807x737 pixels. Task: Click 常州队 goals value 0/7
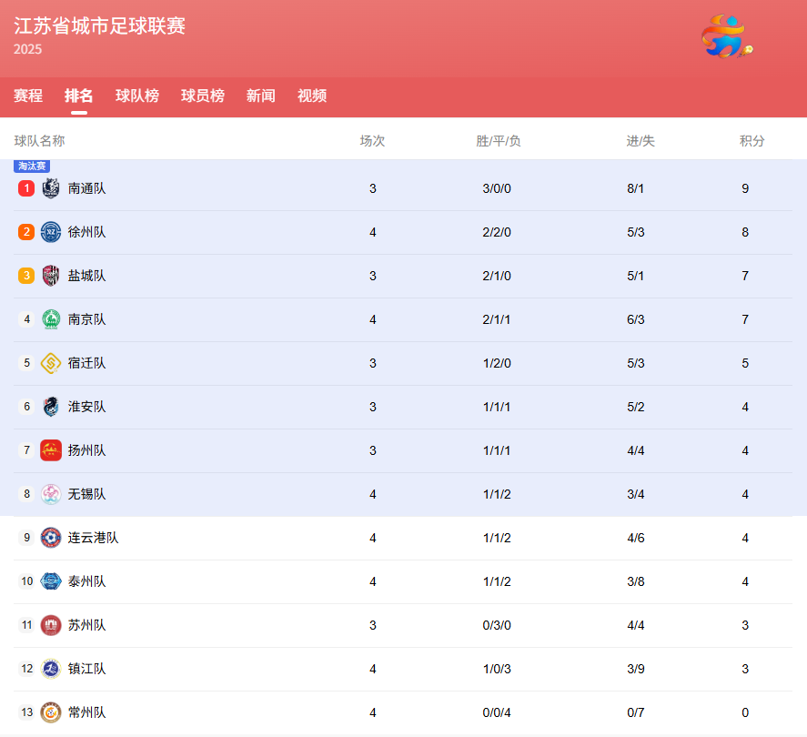click(636, 712)
